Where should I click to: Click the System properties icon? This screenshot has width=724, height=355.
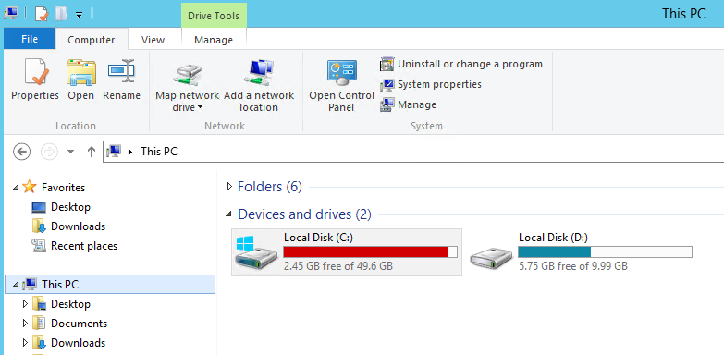click(387, 84)
